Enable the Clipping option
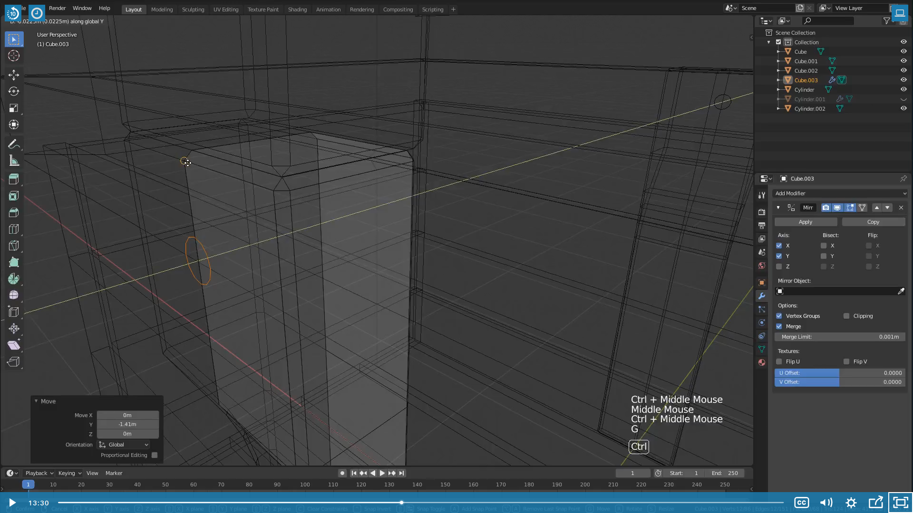The width and height of the screenshot is (913, 513). click(x=846, y=316)
